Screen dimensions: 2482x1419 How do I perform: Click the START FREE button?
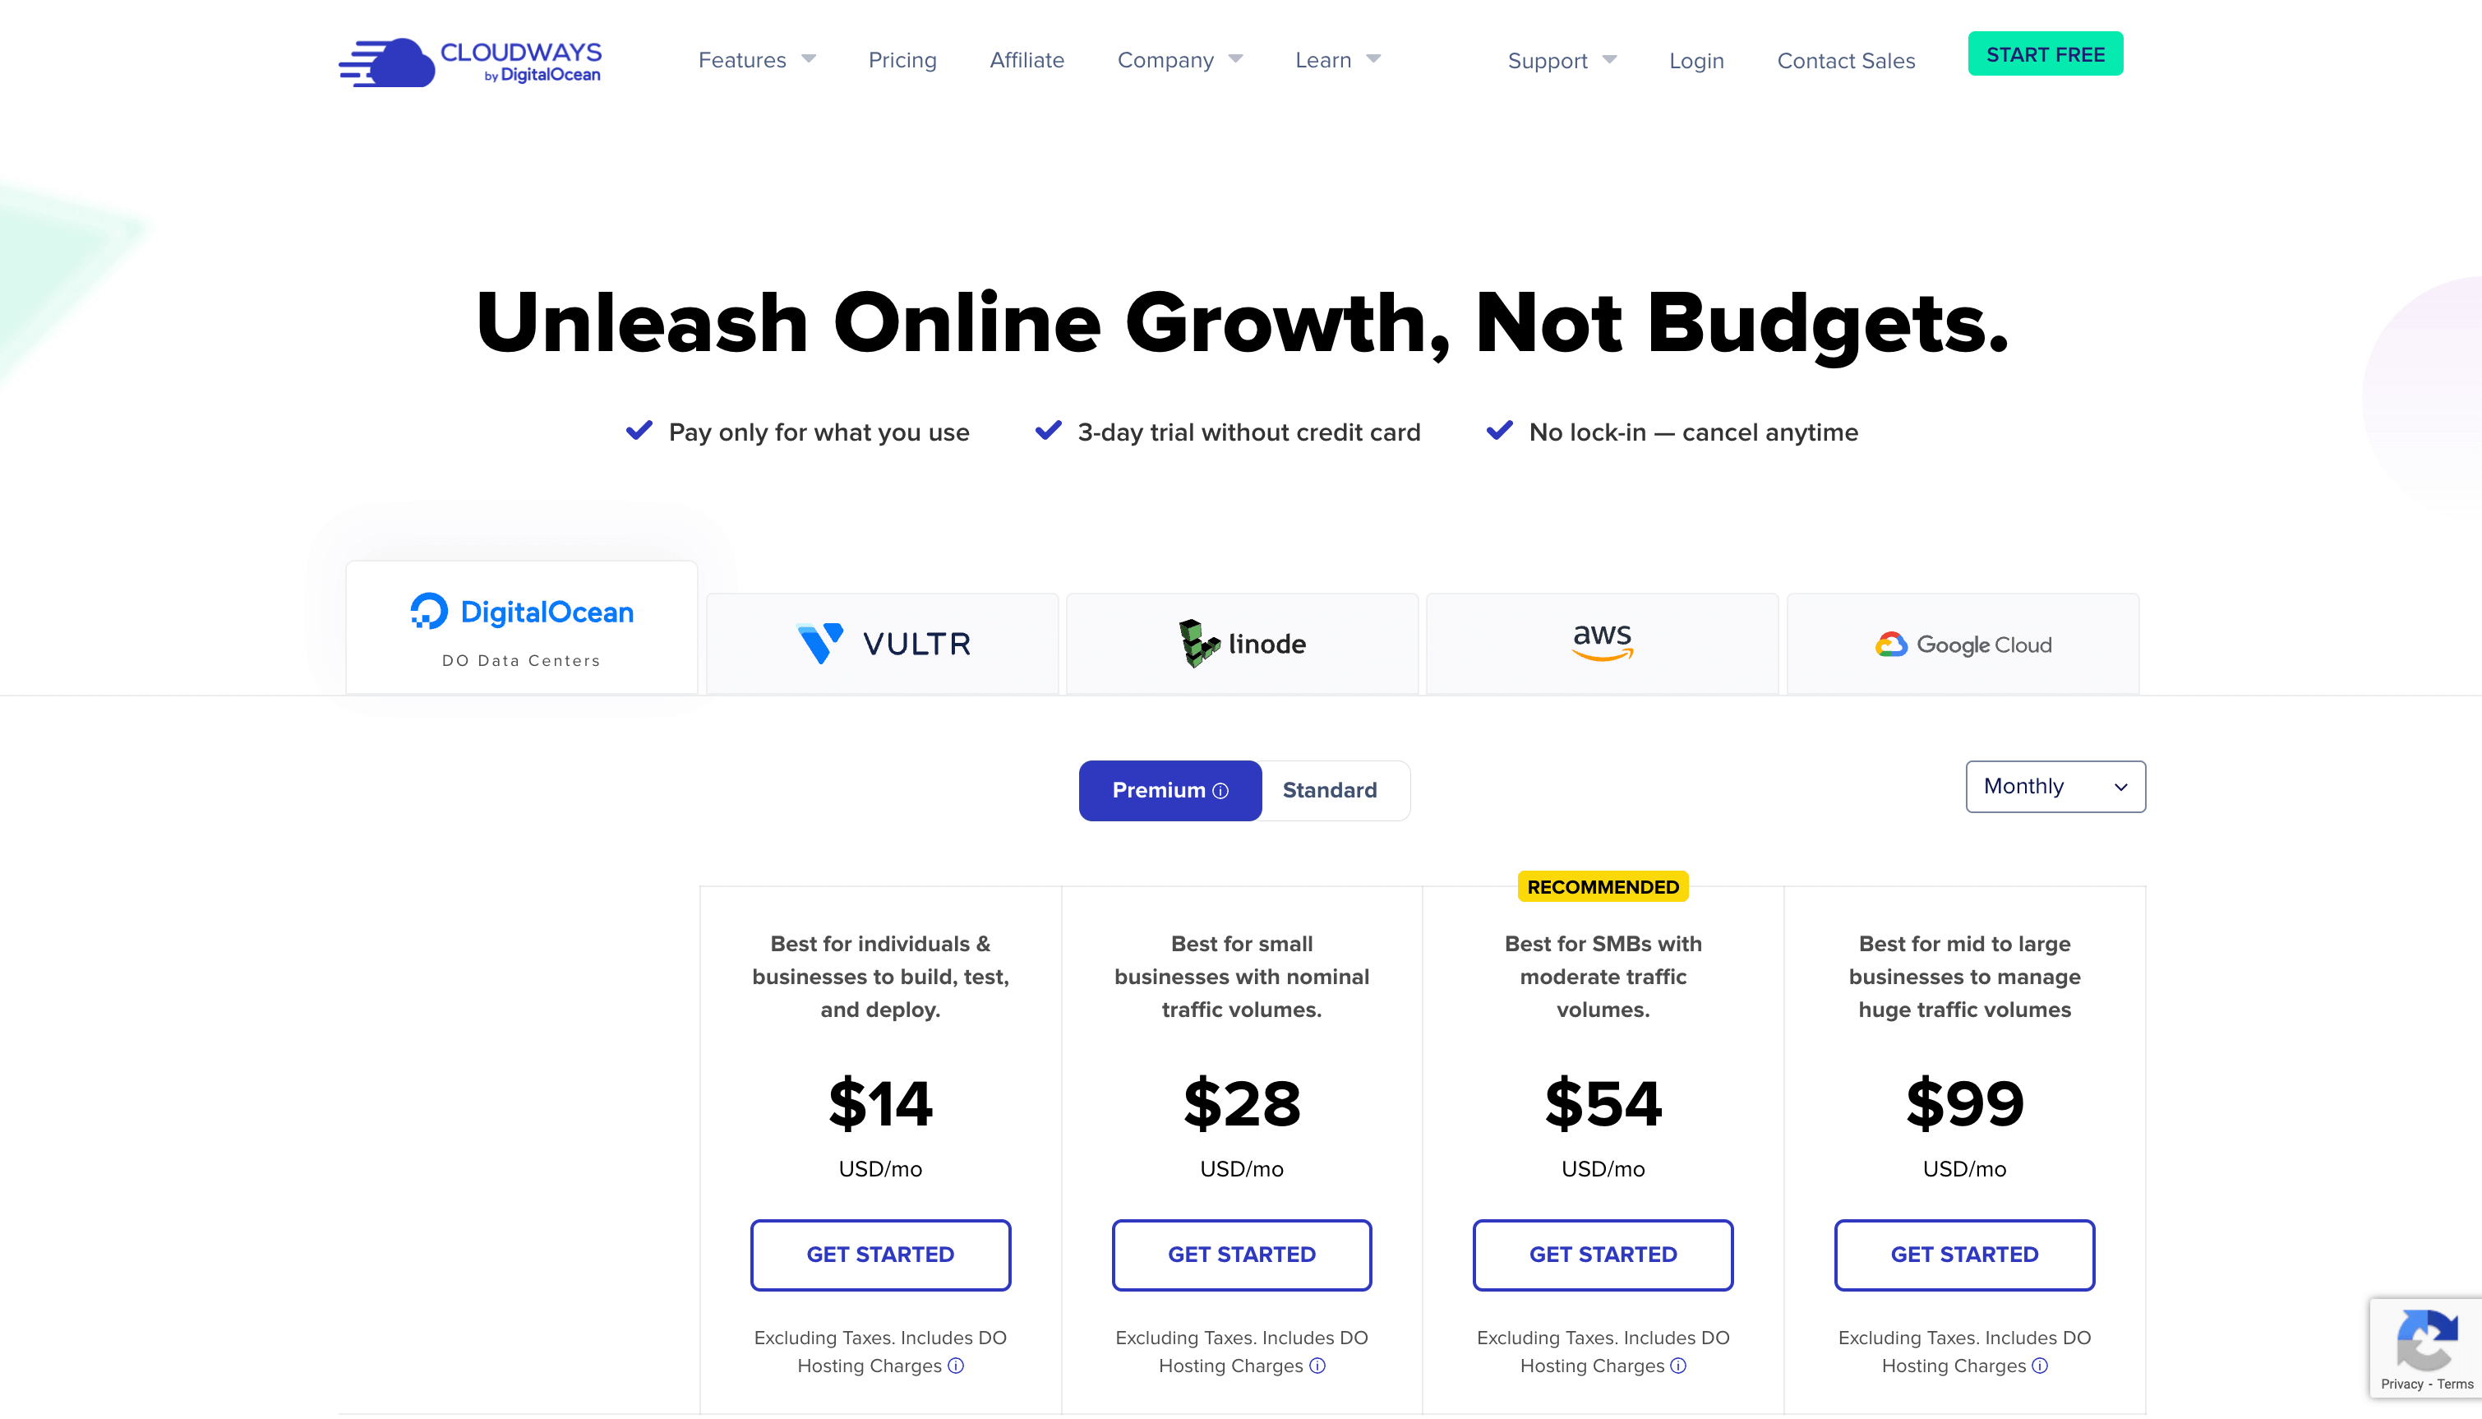tap(2044, 53)
